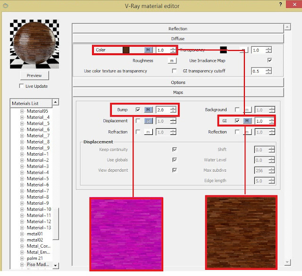Select Material~13 in the materials list
The image size is (302, 276).
click(x=39, y=228)
